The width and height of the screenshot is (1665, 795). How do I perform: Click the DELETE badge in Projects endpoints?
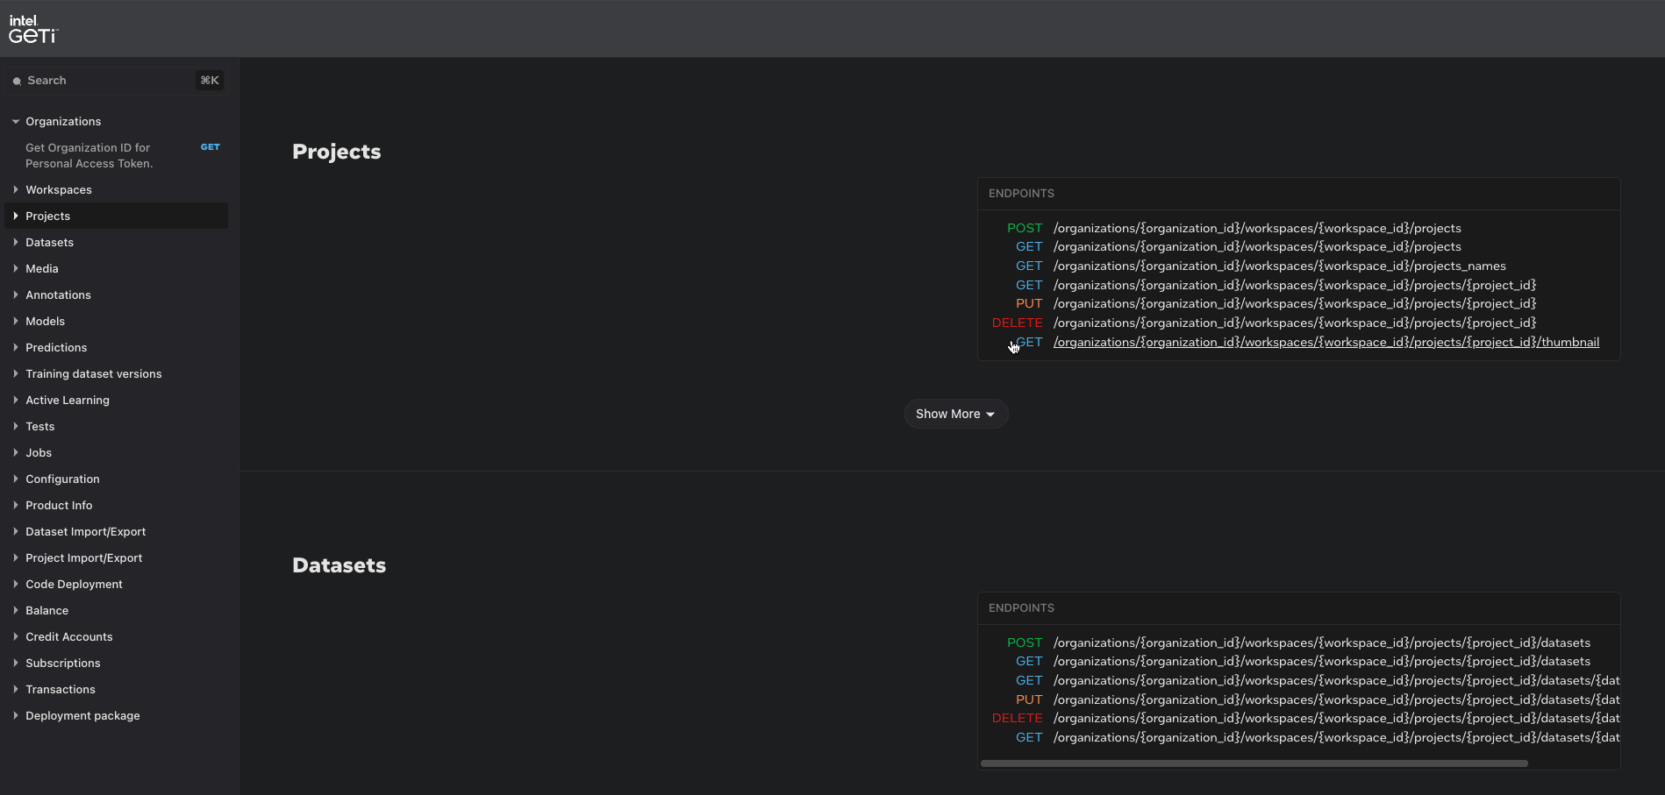[1018, 323]
